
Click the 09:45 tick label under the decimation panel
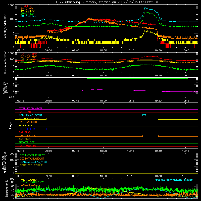[76, 176]
